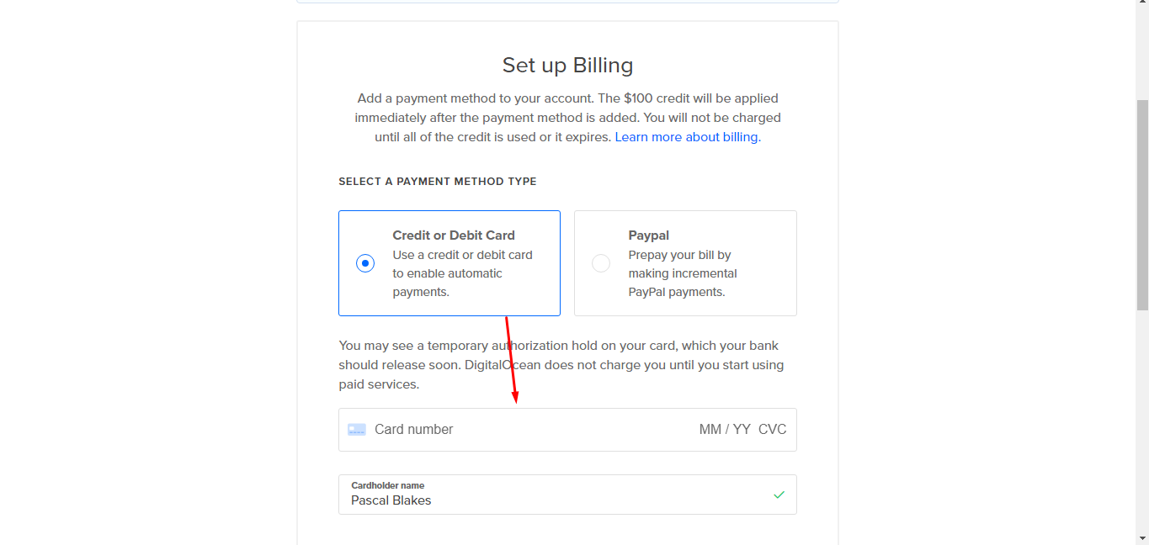Click the scrollbar up arrow
The height and width of the screenshot is (545, 1149).
pos(1142,7)
